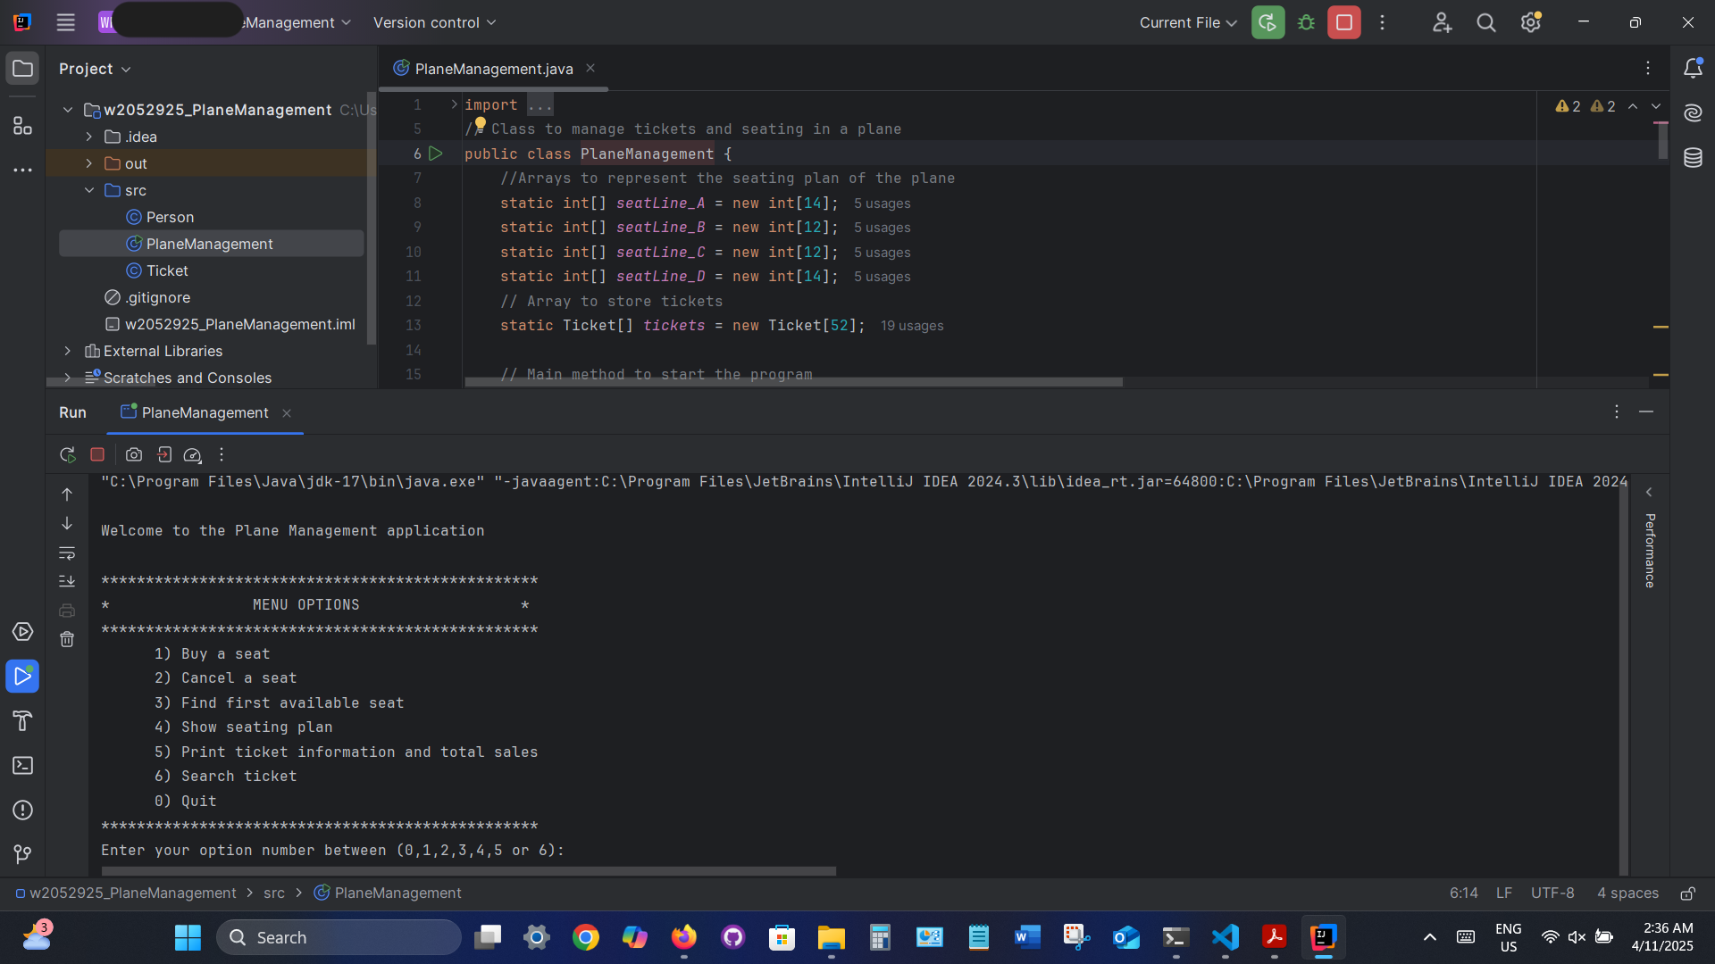The height and width of the screenshot is (964, 1715).
Task: Select the PlaneManagement.java editor tab
Action: pos(494,69)
